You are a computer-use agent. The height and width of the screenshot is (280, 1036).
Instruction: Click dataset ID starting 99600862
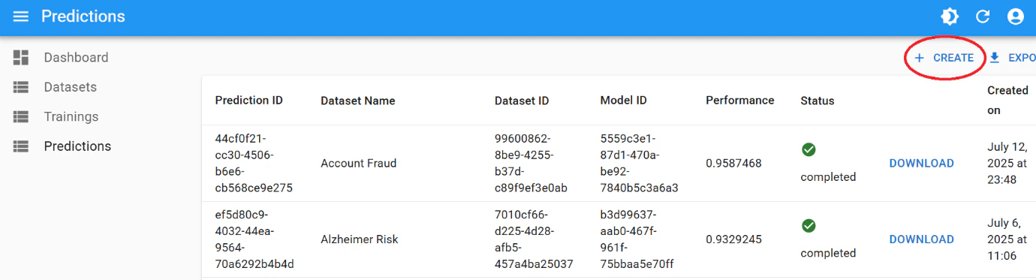[x=531, y=163]
